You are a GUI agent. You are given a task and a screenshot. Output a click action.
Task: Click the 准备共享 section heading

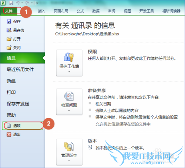pos(97,90)
